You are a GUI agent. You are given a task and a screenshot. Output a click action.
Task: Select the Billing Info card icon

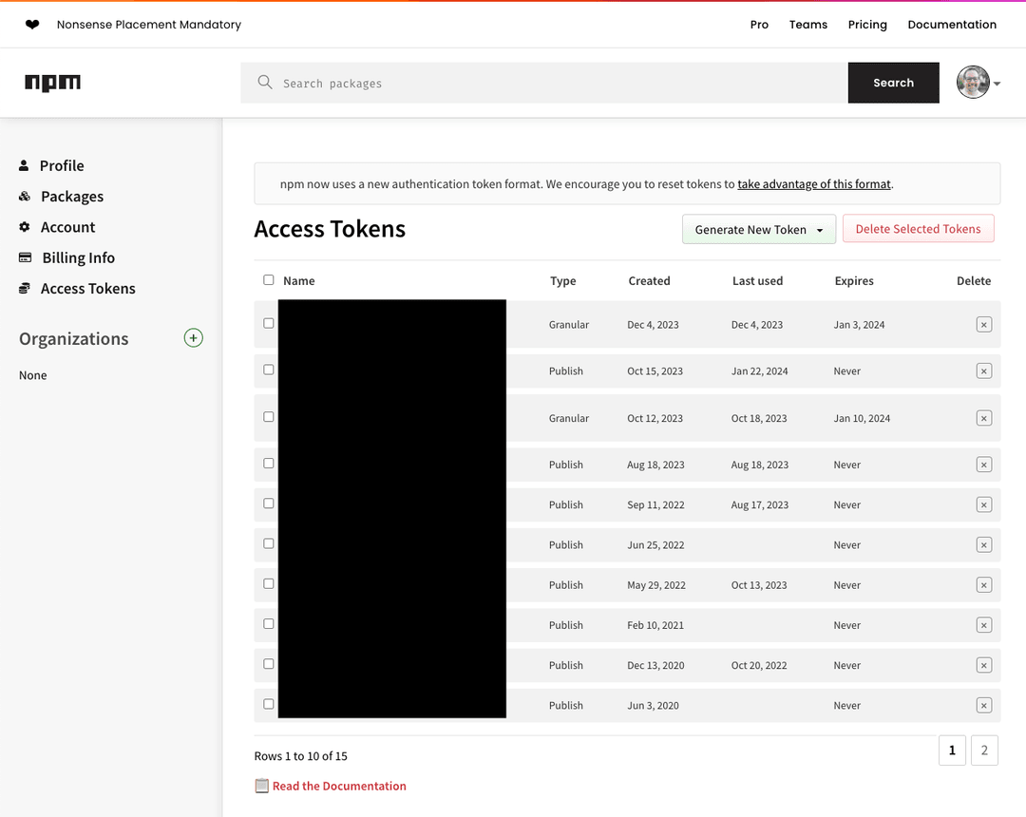click(x=23, y=257)
